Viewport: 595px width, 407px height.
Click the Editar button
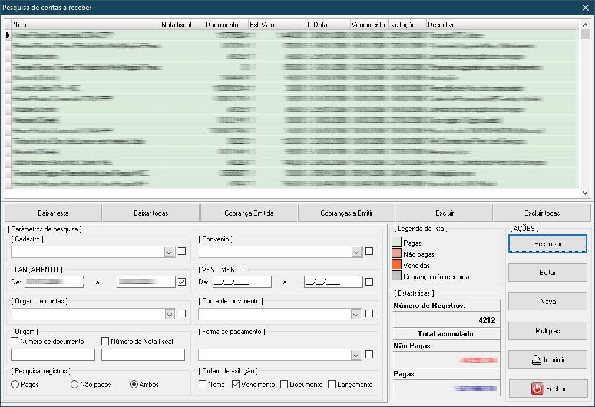point(547,272)
